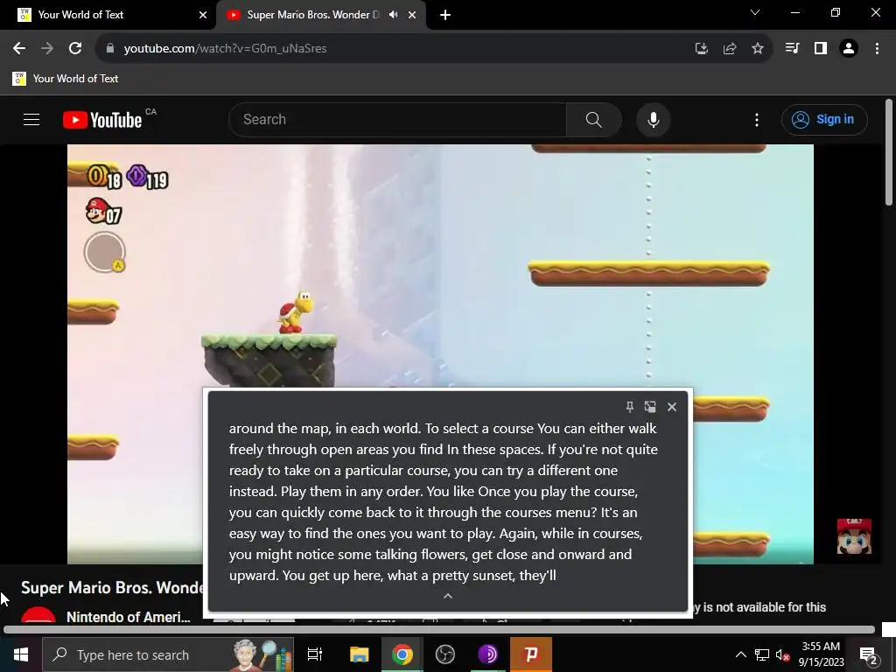Bookmark this page with the star
896x672 pixels.
(x=758, y=49)
